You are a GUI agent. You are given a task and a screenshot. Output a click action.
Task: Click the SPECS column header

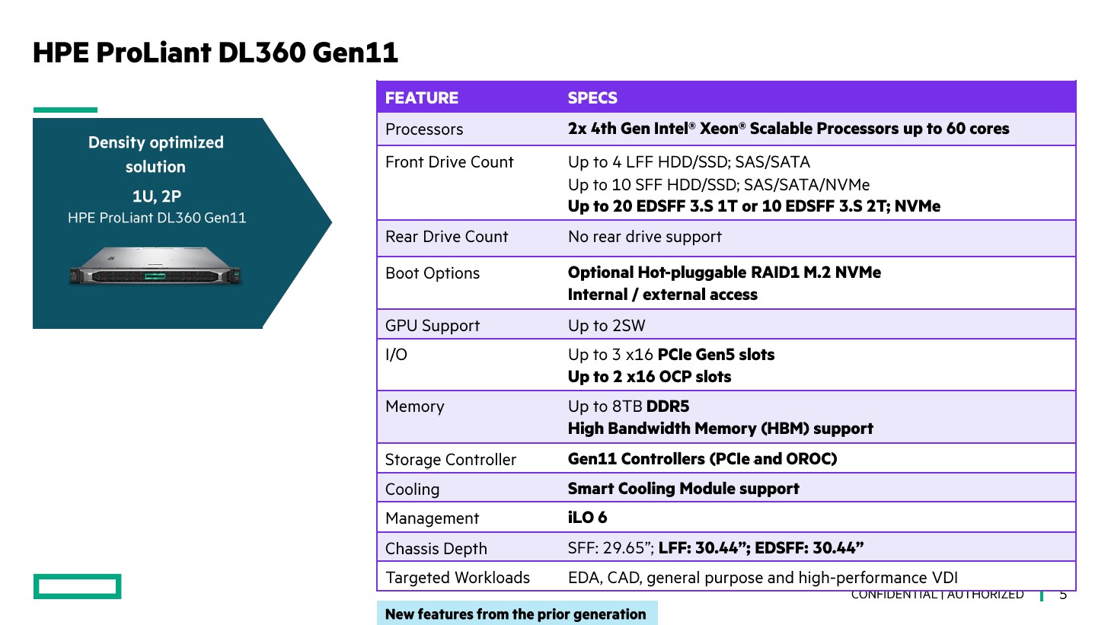coord(592,98)
